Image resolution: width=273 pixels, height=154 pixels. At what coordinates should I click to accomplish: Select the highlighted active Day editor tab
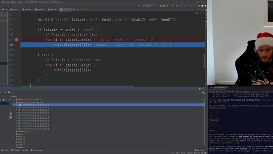pos(65,9)
